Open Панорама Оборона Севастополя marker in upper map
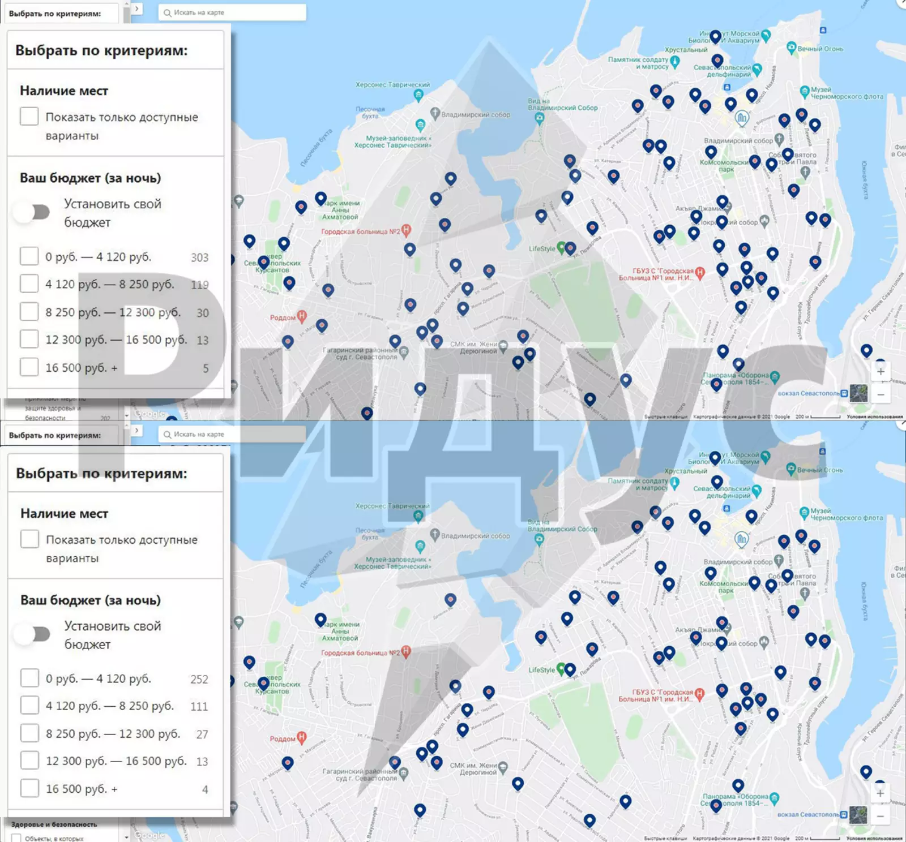This screenshot has height=842, width=906. pyautogui.click(x=775, y=377)
